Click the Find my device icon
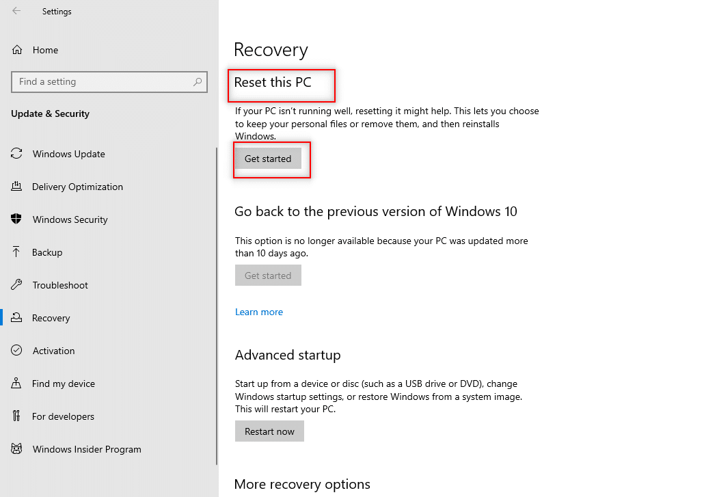This screenshot has width=704, height=497. click(x=16, y=383)
